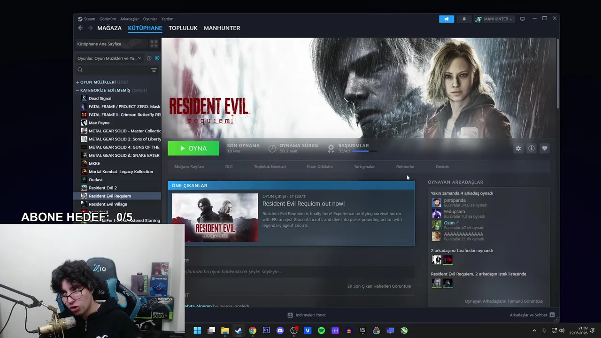
Task: Click the taskbar volume speaker icon
Action: point(562,330)
